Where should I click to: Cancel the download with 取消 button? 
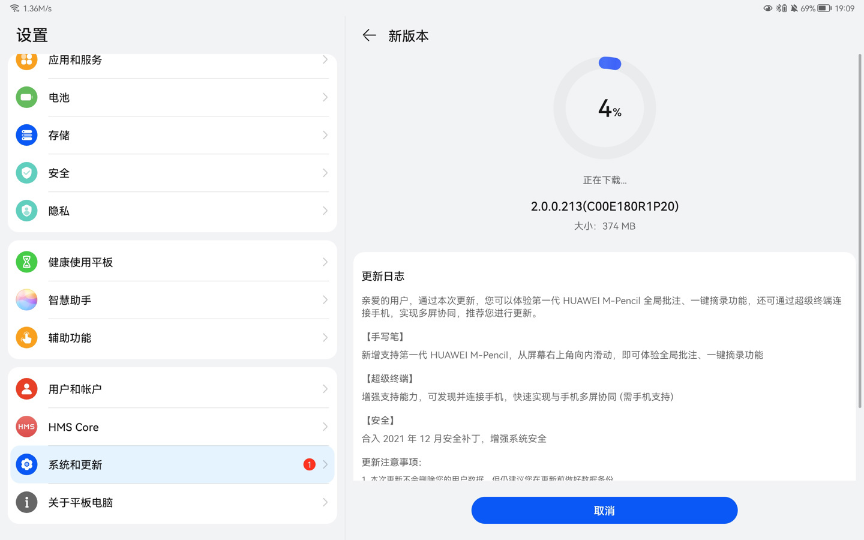(604, 510)
